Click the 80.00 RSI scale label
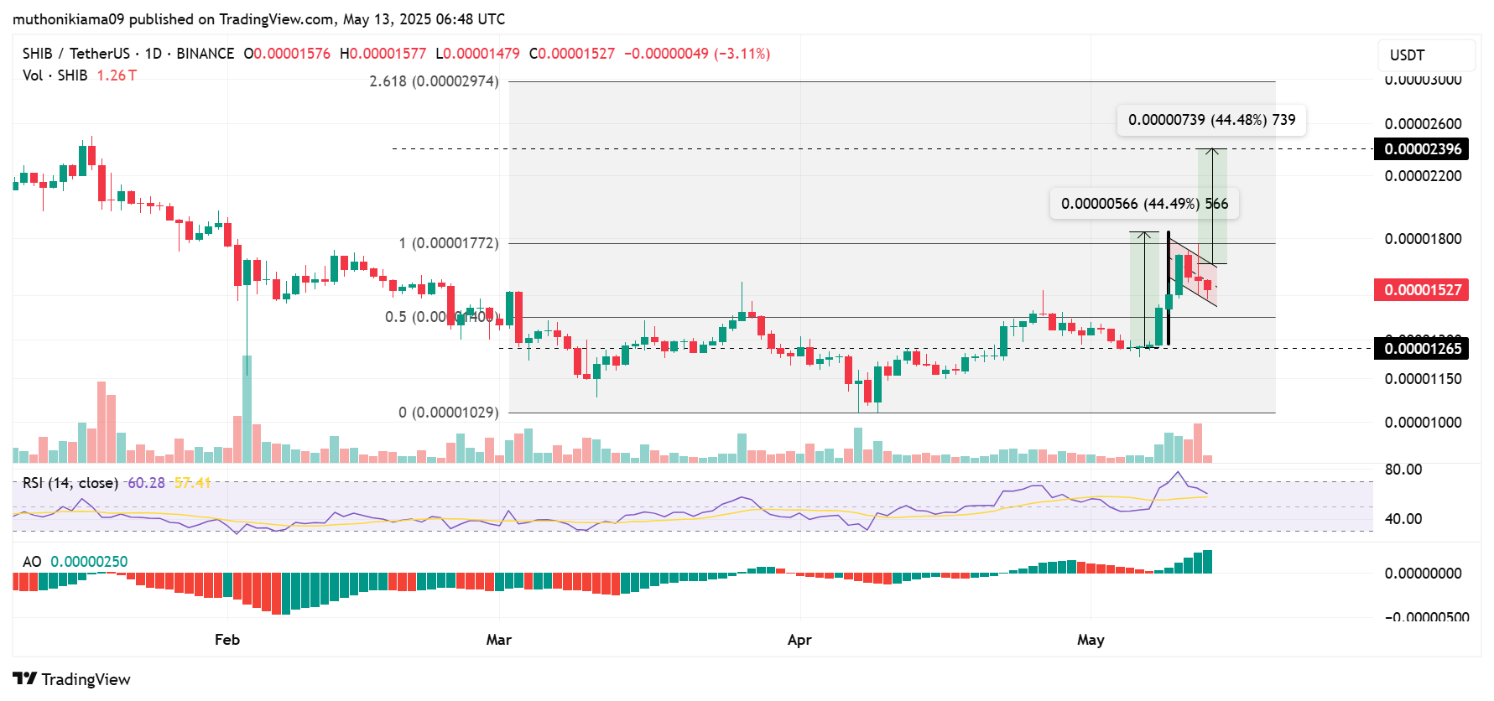This screenshot has width=1494, height=701. click(x=1403, y=470)
